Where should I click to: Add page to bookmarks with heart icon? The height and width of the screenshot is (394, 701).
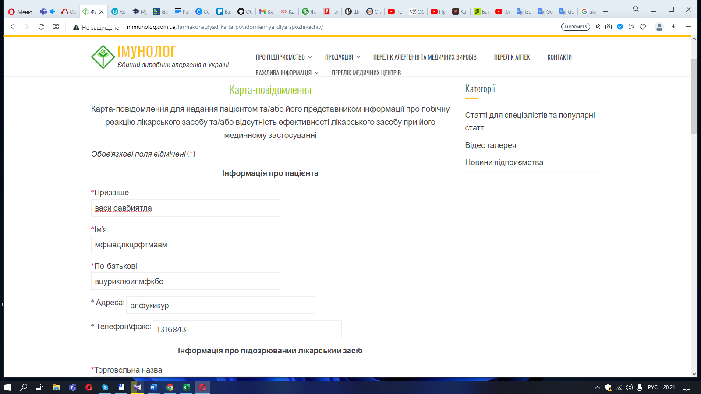point(643,27)
